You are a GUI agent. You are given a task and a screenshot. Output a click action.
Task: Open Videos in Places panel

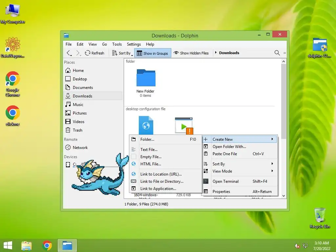(93, 121)
